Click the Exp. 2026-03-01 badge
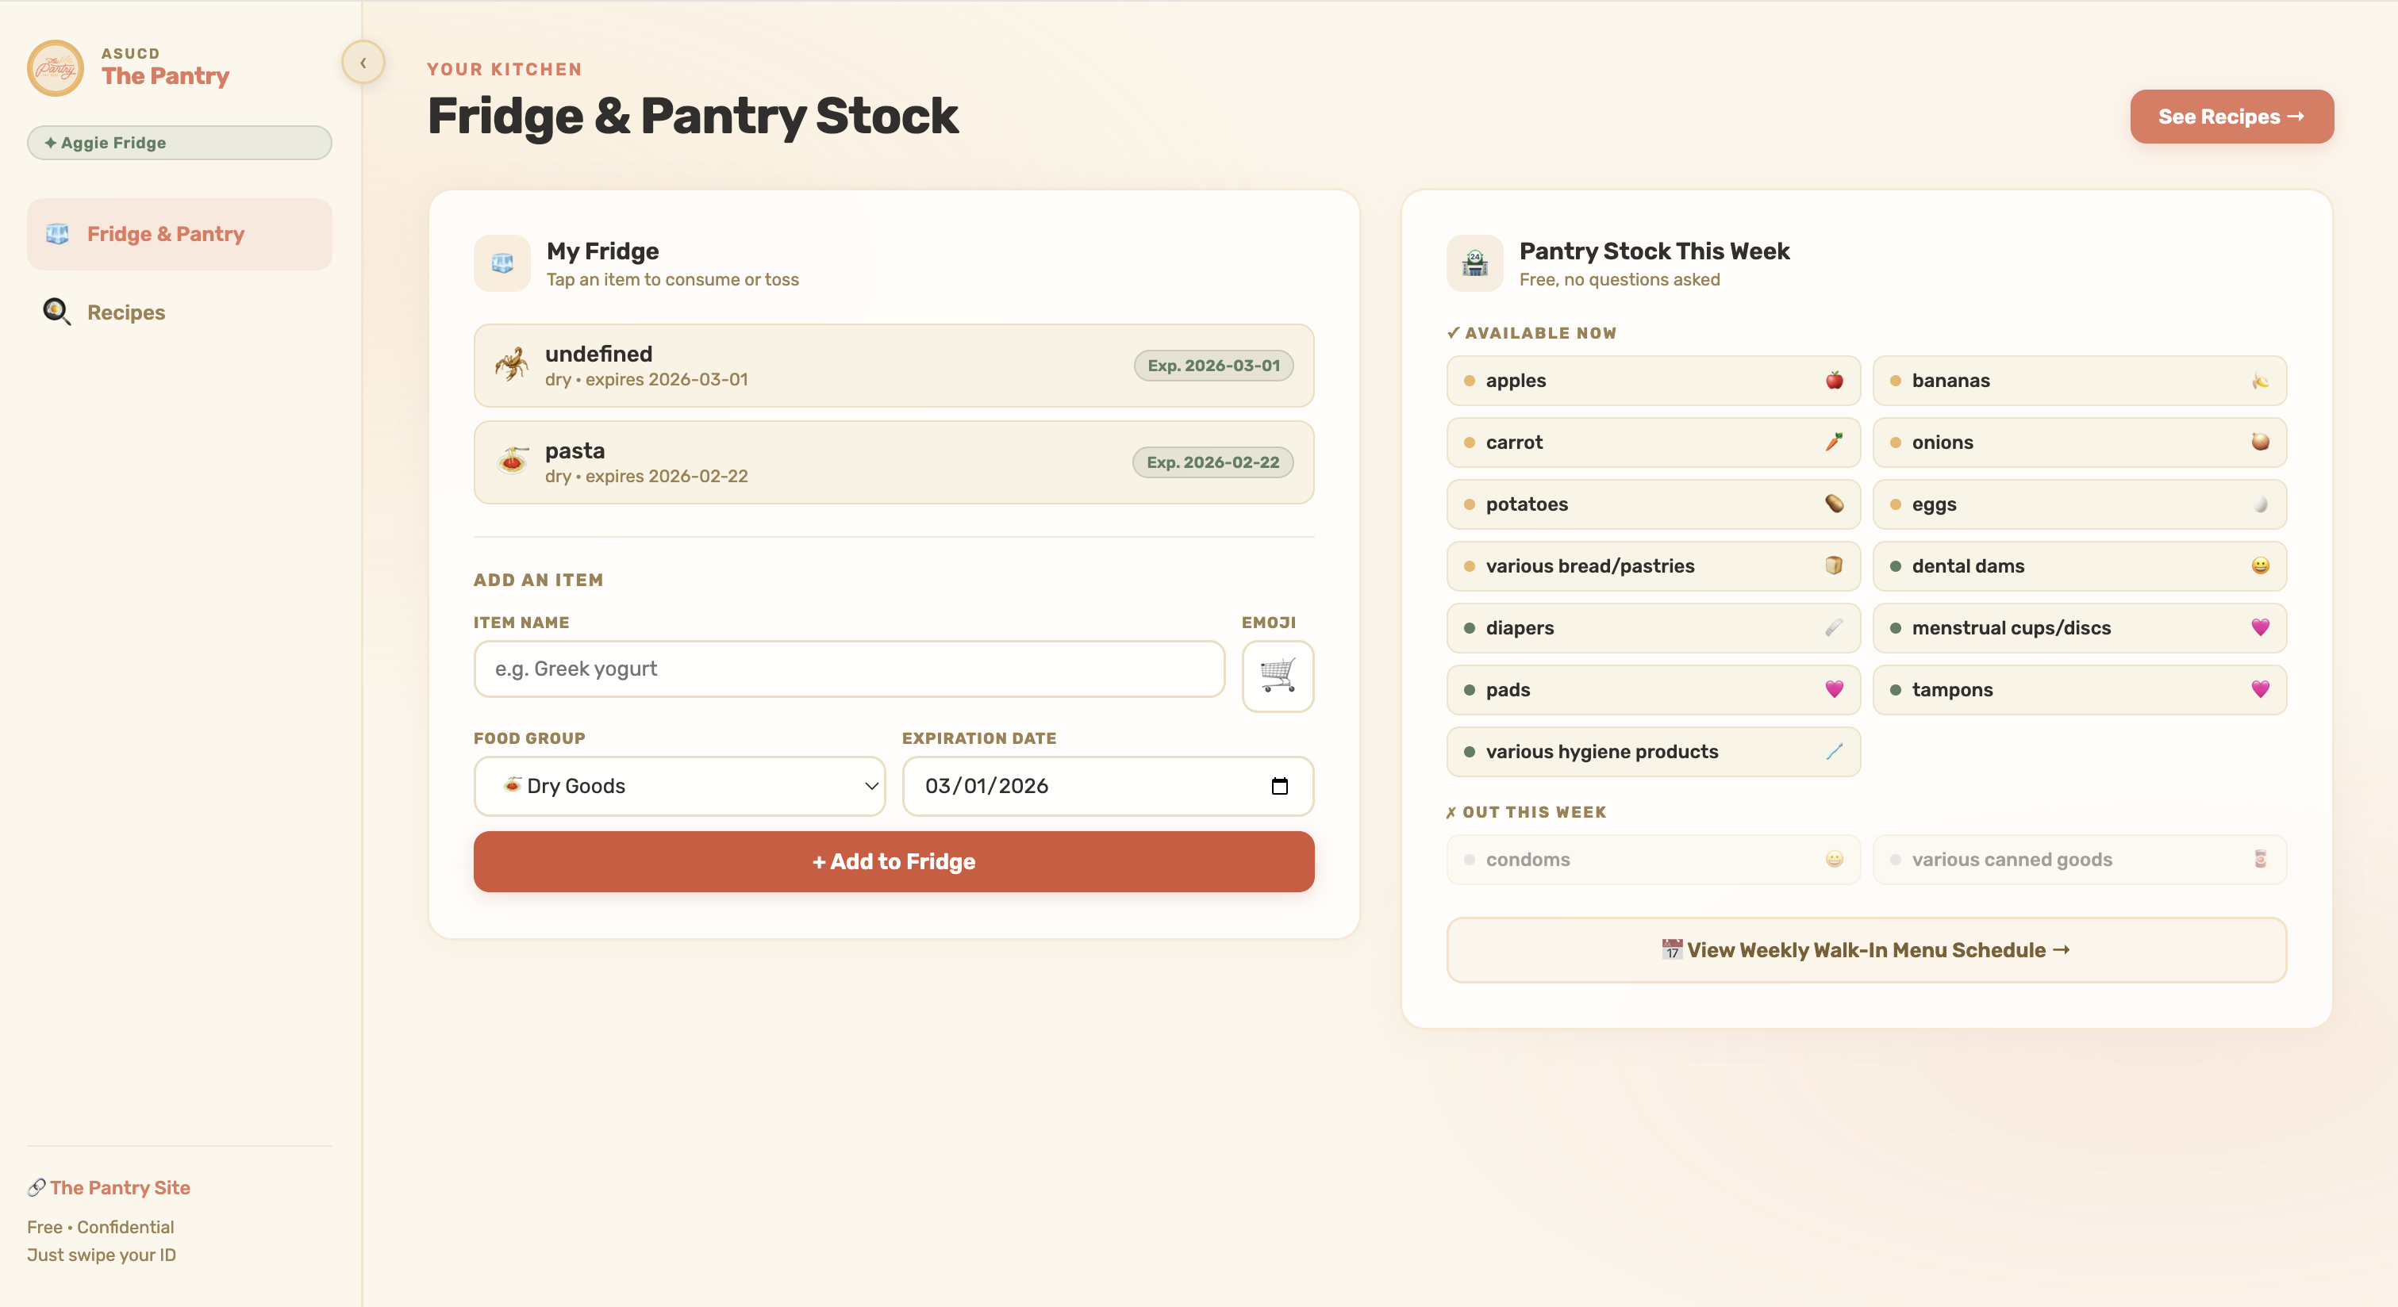 click(1213, 366)
